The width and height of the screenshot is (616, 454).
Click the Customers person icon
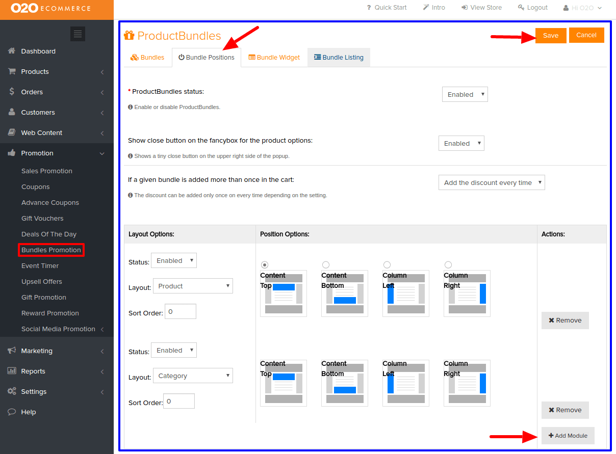coord(11,112)
